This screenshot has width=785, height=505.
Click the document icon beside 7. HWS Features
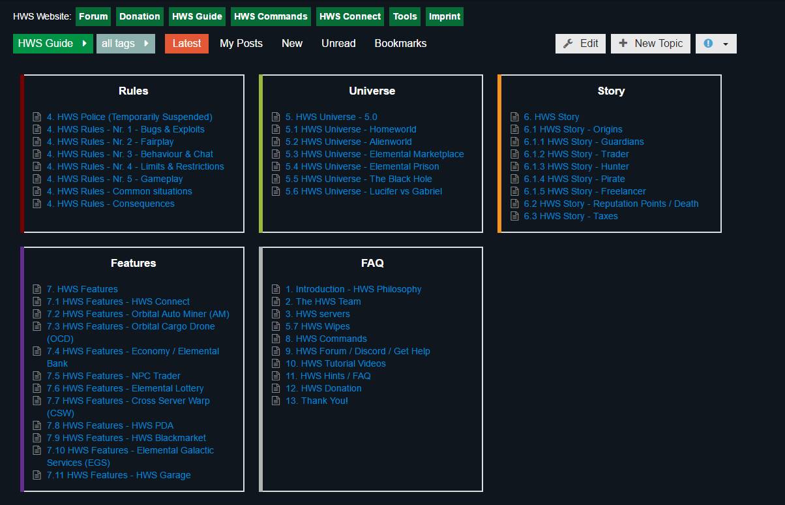point(37,289)
